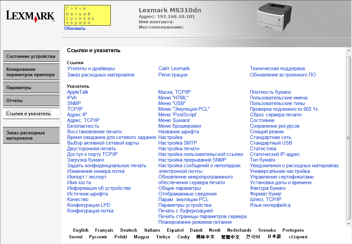352x244 pixels.
Task: Open the AppleTalk index link
Action: pyautogui.click(x=78, y=92)
